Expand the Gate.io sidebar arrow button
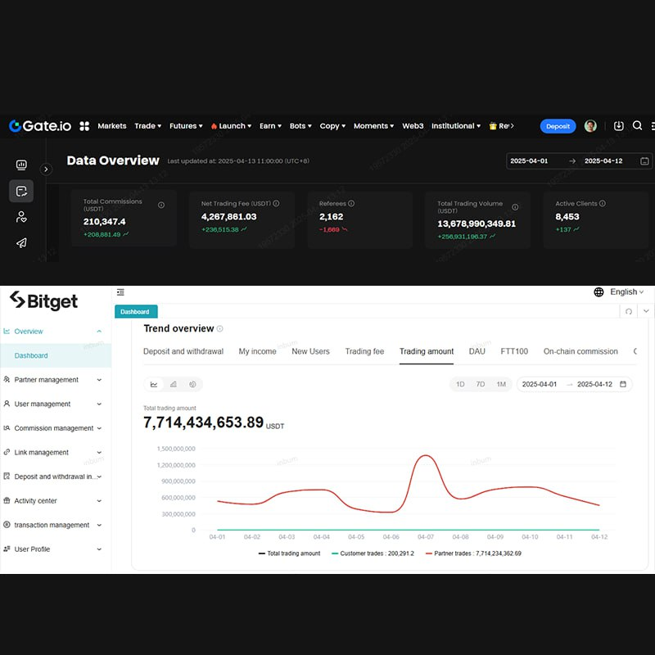Screen dimensions: 655x655 (46, 169)
